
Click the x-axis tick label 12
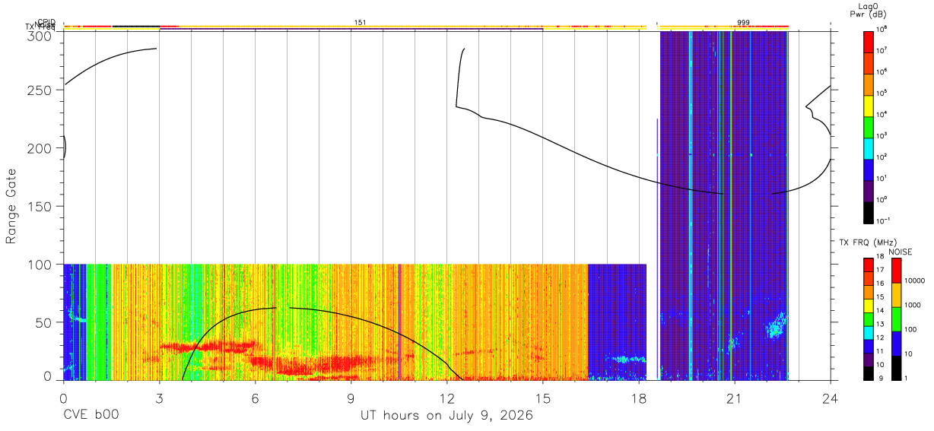(x=446, y=398)
